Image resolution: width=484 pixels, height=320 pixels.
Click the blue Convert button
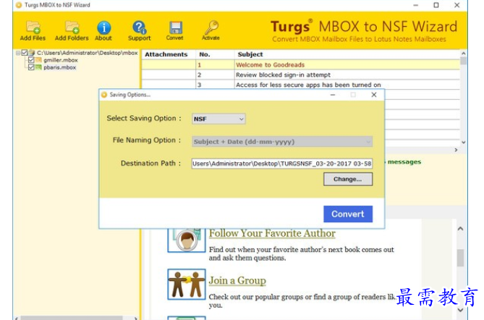click(348, 214)
